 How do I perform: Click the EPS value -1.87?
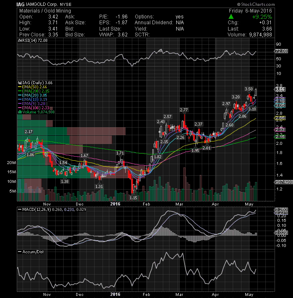click(x=122, y=23)
